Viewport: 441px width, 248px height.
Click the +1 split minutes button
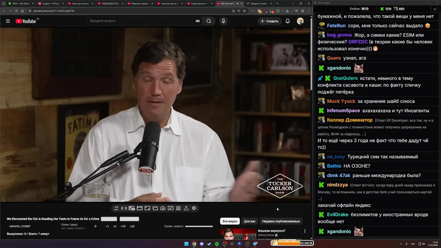tap(107, 226)
